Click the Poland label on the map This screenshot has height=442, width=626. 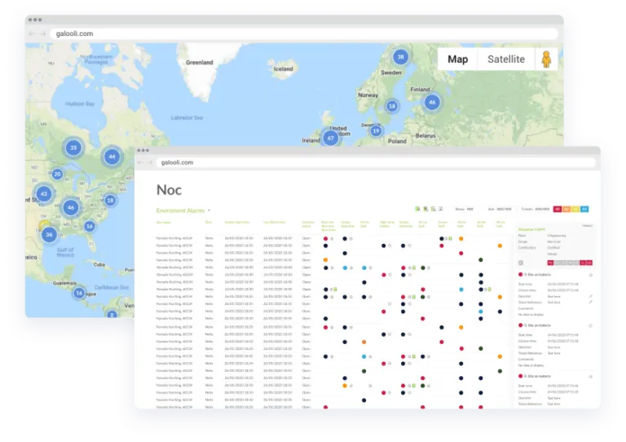tap(397, 141)
